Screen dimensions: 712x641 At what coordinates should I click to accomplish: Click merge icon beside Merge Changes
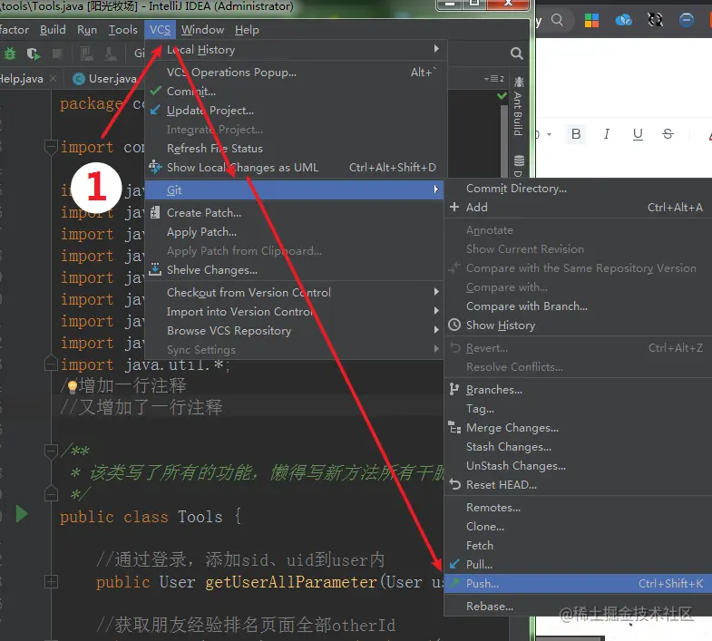click(454, 428)
